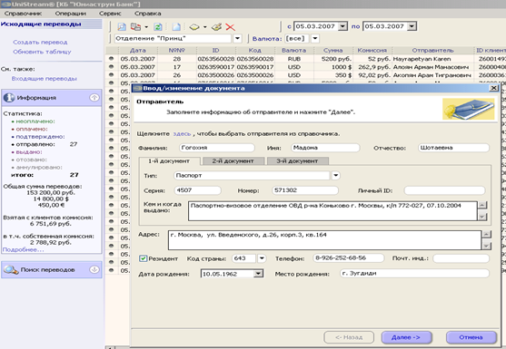This screenshot has width=506, height=349.
Task: Open dropdown arrow beside copy transfers icon
Action: click(146, 27)
